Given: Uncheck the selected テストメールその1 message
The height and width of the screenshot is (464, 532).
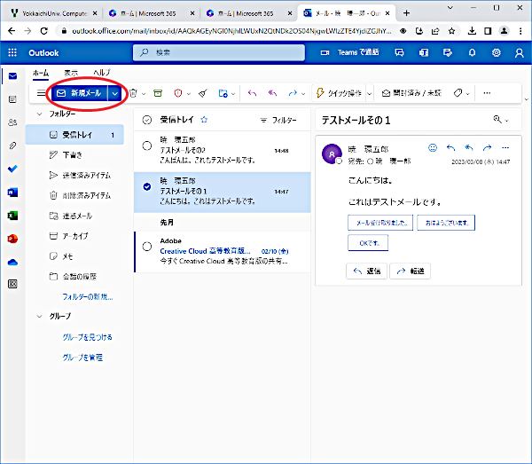Looking at the screenshot, I should point(147,186).
